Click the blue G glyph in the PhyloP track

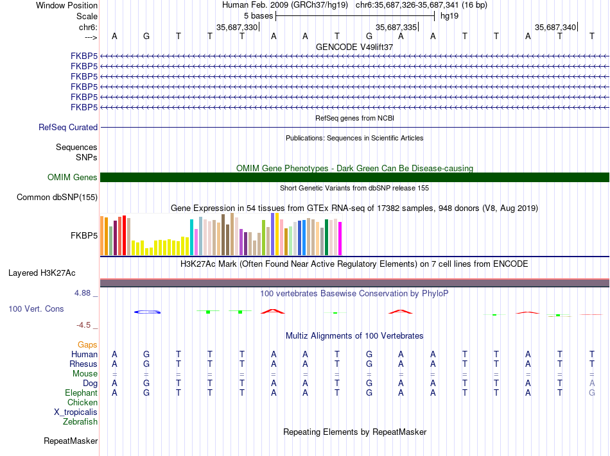148,312
